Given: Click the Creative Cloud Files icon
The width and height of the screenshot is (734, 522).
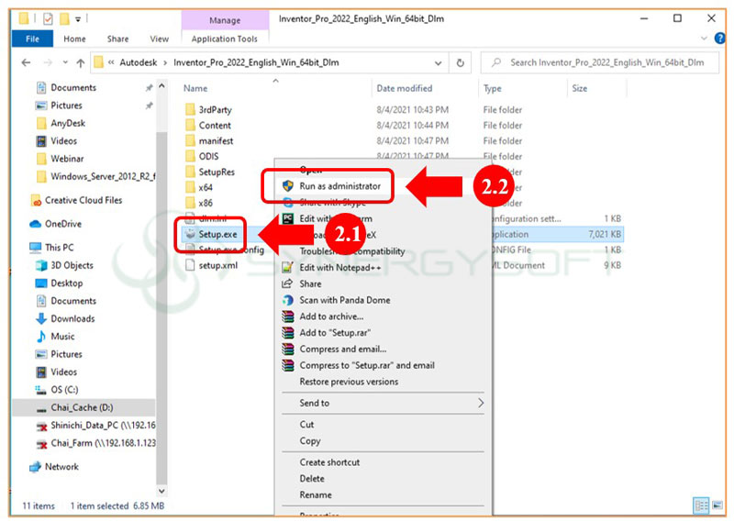Looking at the screenshot, I should coord(36,200).
